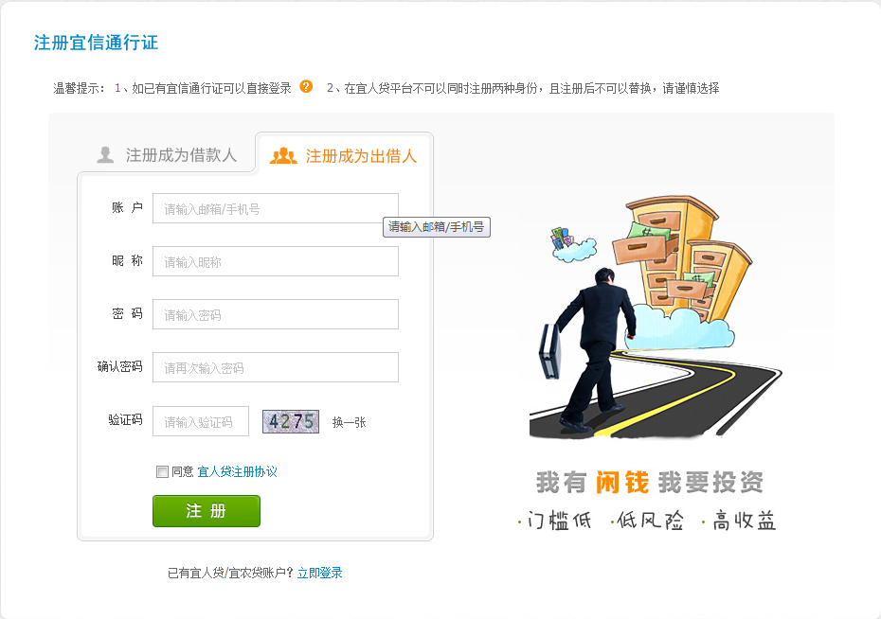
Task: Follow the 立即登录 link
Action: click(319, 573)
